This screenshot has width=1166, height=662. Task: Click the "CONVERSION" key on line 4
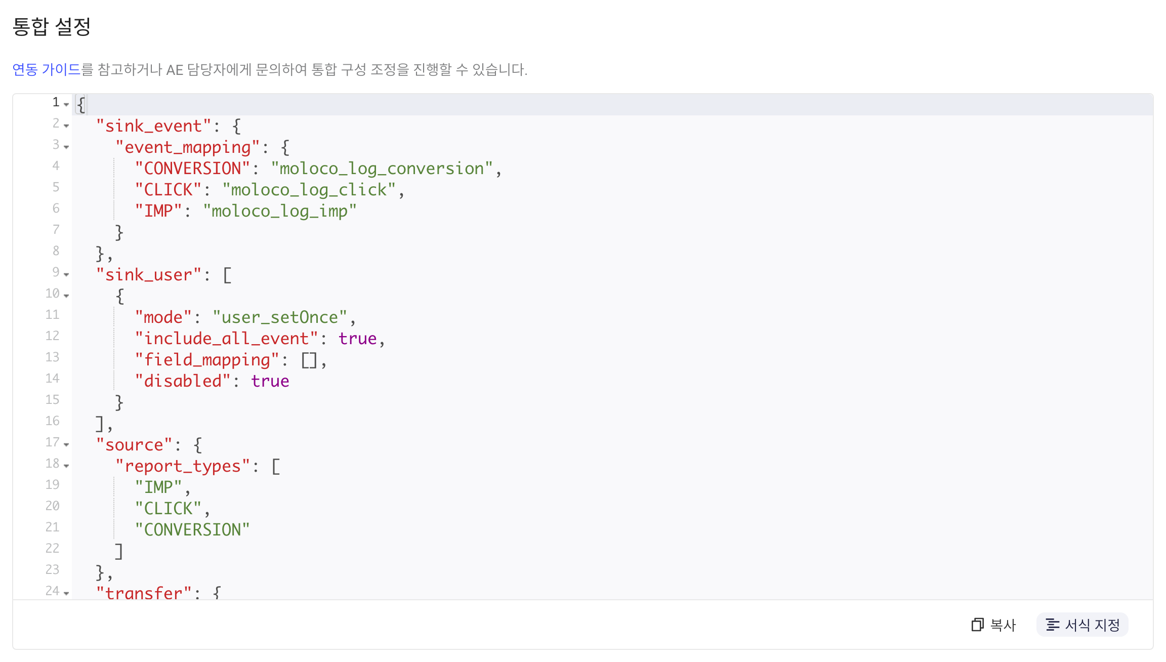(192, 169)
